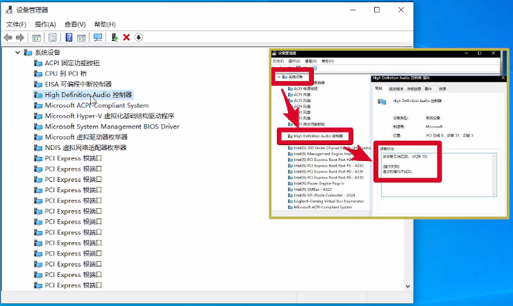Image resolution: width=513 pixels, height=306 pixels.
Task: Toggle the show/hide action pane icon
Action: 81,37
